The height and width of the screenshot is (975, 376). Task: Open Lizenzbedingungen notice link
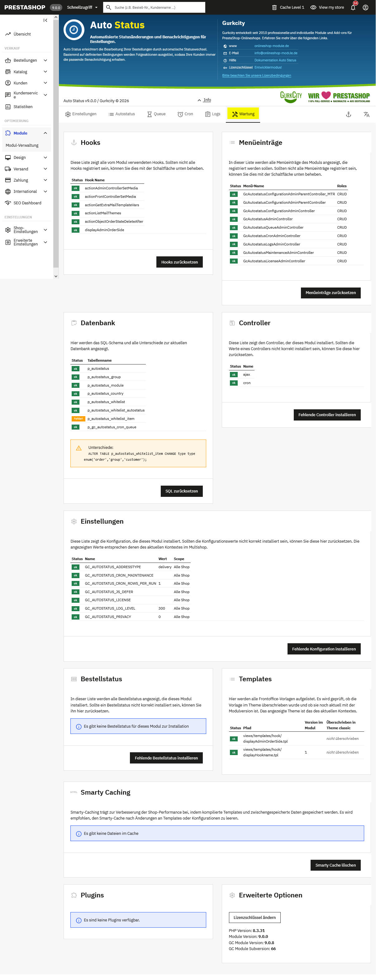pos(257,76)
